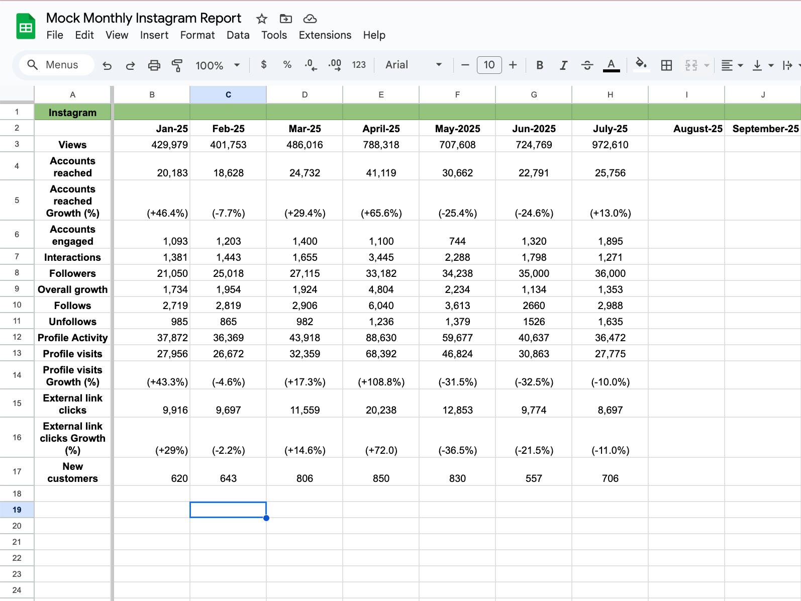Click May-2025 Accounts engaged value 744
This screenshot has width=801, height=601.
tap(457, 234)
